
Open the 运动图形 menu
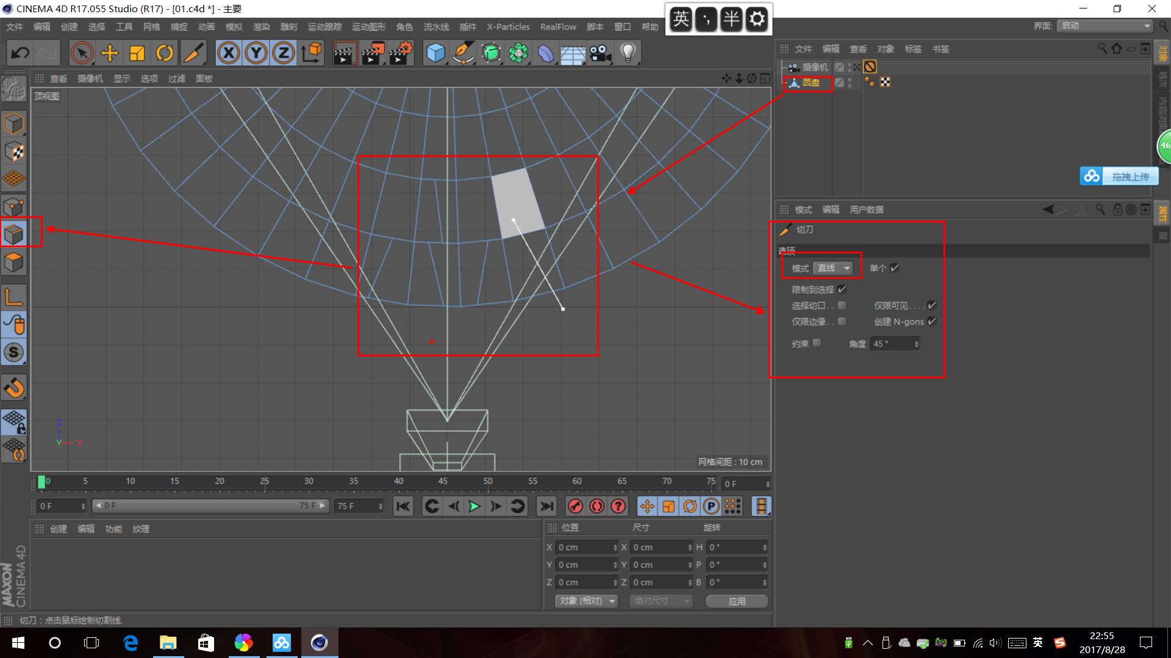pos(368,27)
